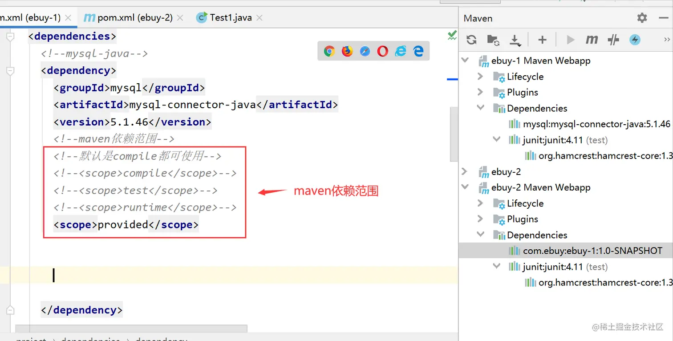This screenshot has height=341, width=673.
Task: Switch to the pom.xml (ebuy-1) tab
Action: click(31, 18)
